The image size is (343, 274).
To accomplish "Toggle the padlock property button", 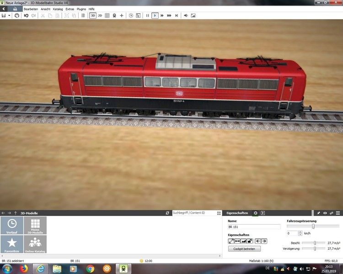I will pyautogui.click(x=250, y=241).
